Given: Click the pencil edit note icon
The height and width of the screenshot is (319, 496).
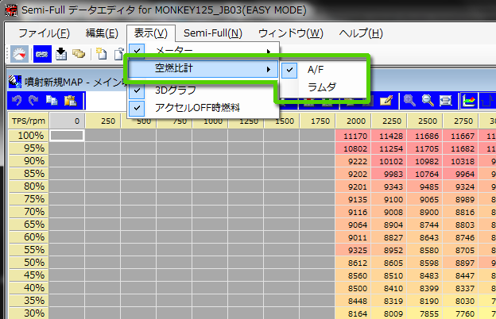Looking at the screenshot, I should point(386,101).
